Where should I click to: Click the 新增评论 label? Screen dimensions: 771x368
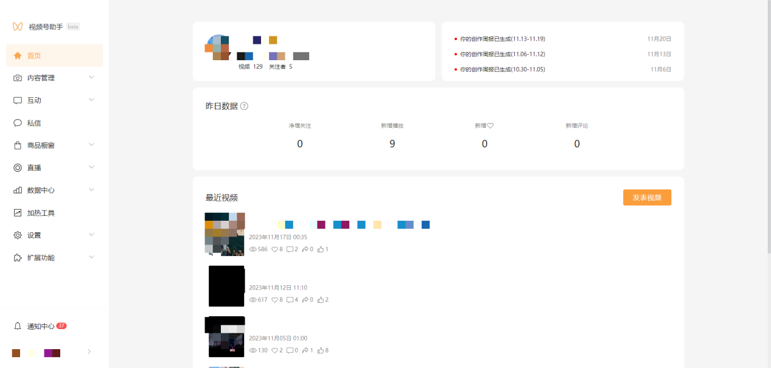[577, 126]
